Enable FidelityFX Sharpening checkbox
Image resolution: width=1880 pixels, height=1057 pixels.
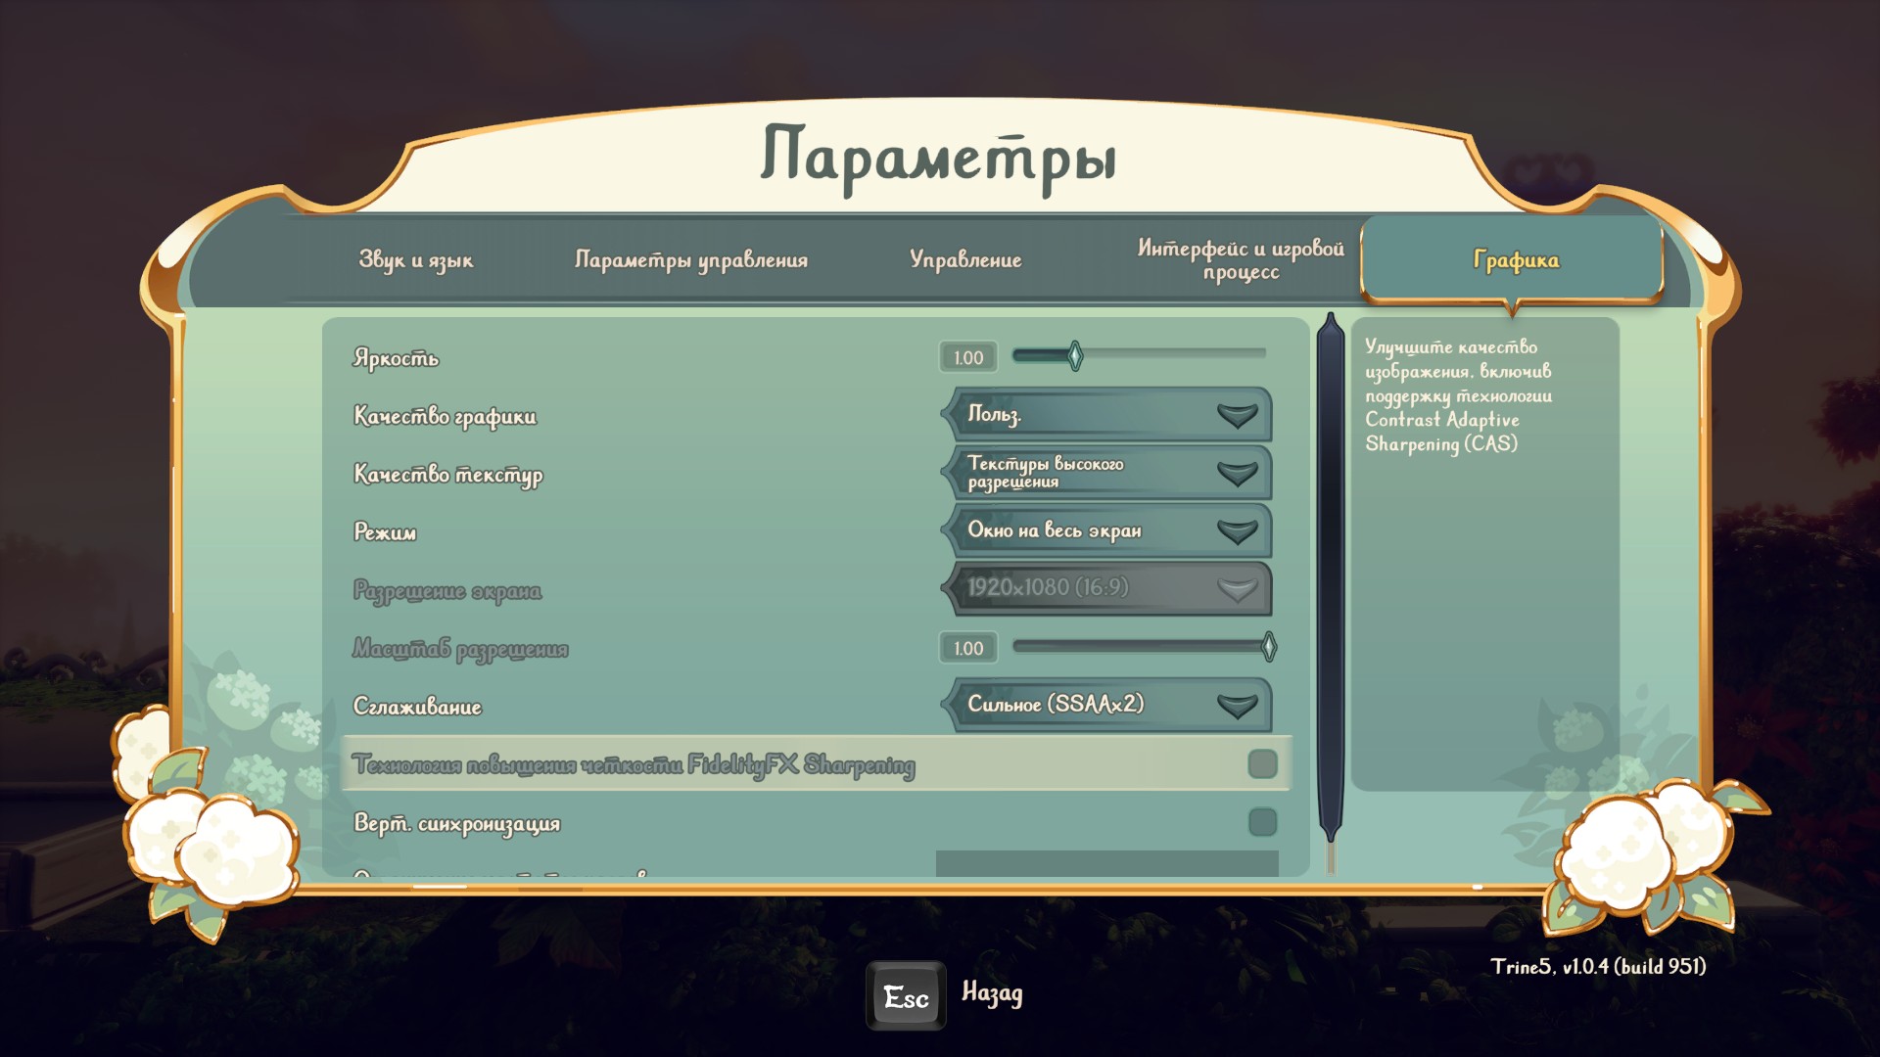1262,764
